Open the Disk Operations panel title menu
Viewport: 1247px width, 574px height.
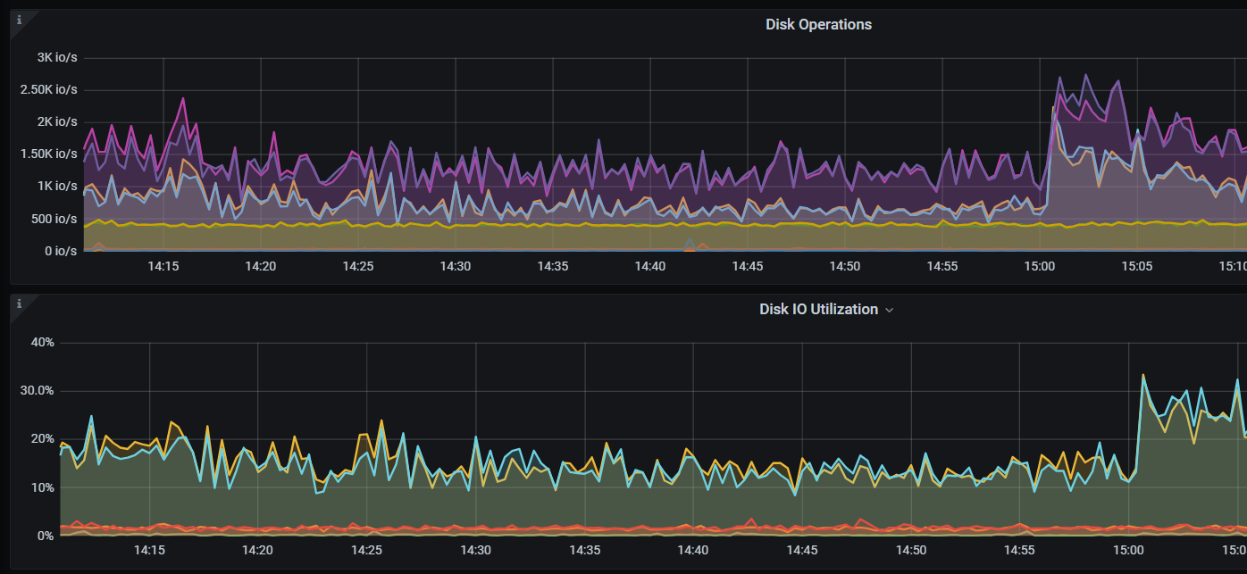(x=818, y=24)
